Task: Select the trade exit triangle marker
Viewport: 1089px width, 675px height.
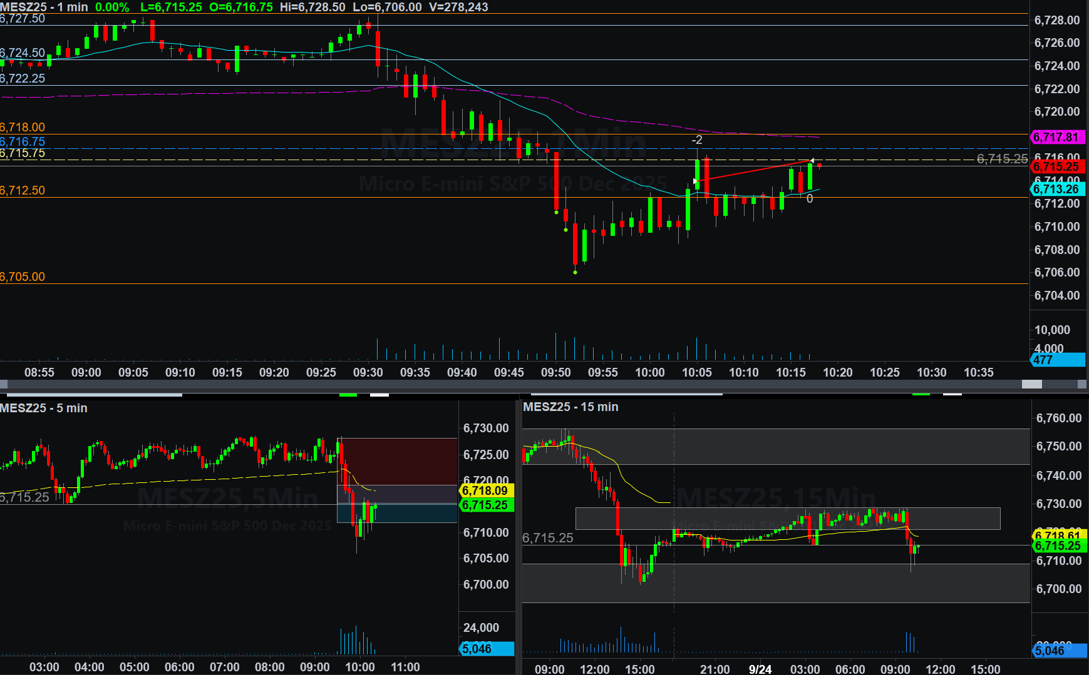Action: [x=812, y=161]
